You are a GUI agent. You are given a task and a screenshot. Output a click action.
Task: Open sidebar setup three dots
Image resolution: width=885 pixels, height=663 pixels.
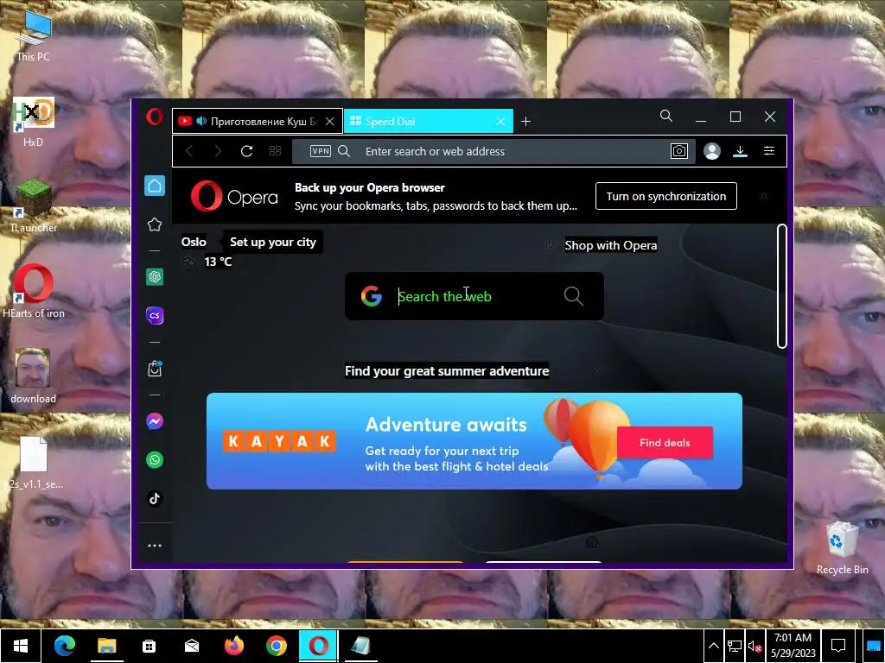point(155,546)
